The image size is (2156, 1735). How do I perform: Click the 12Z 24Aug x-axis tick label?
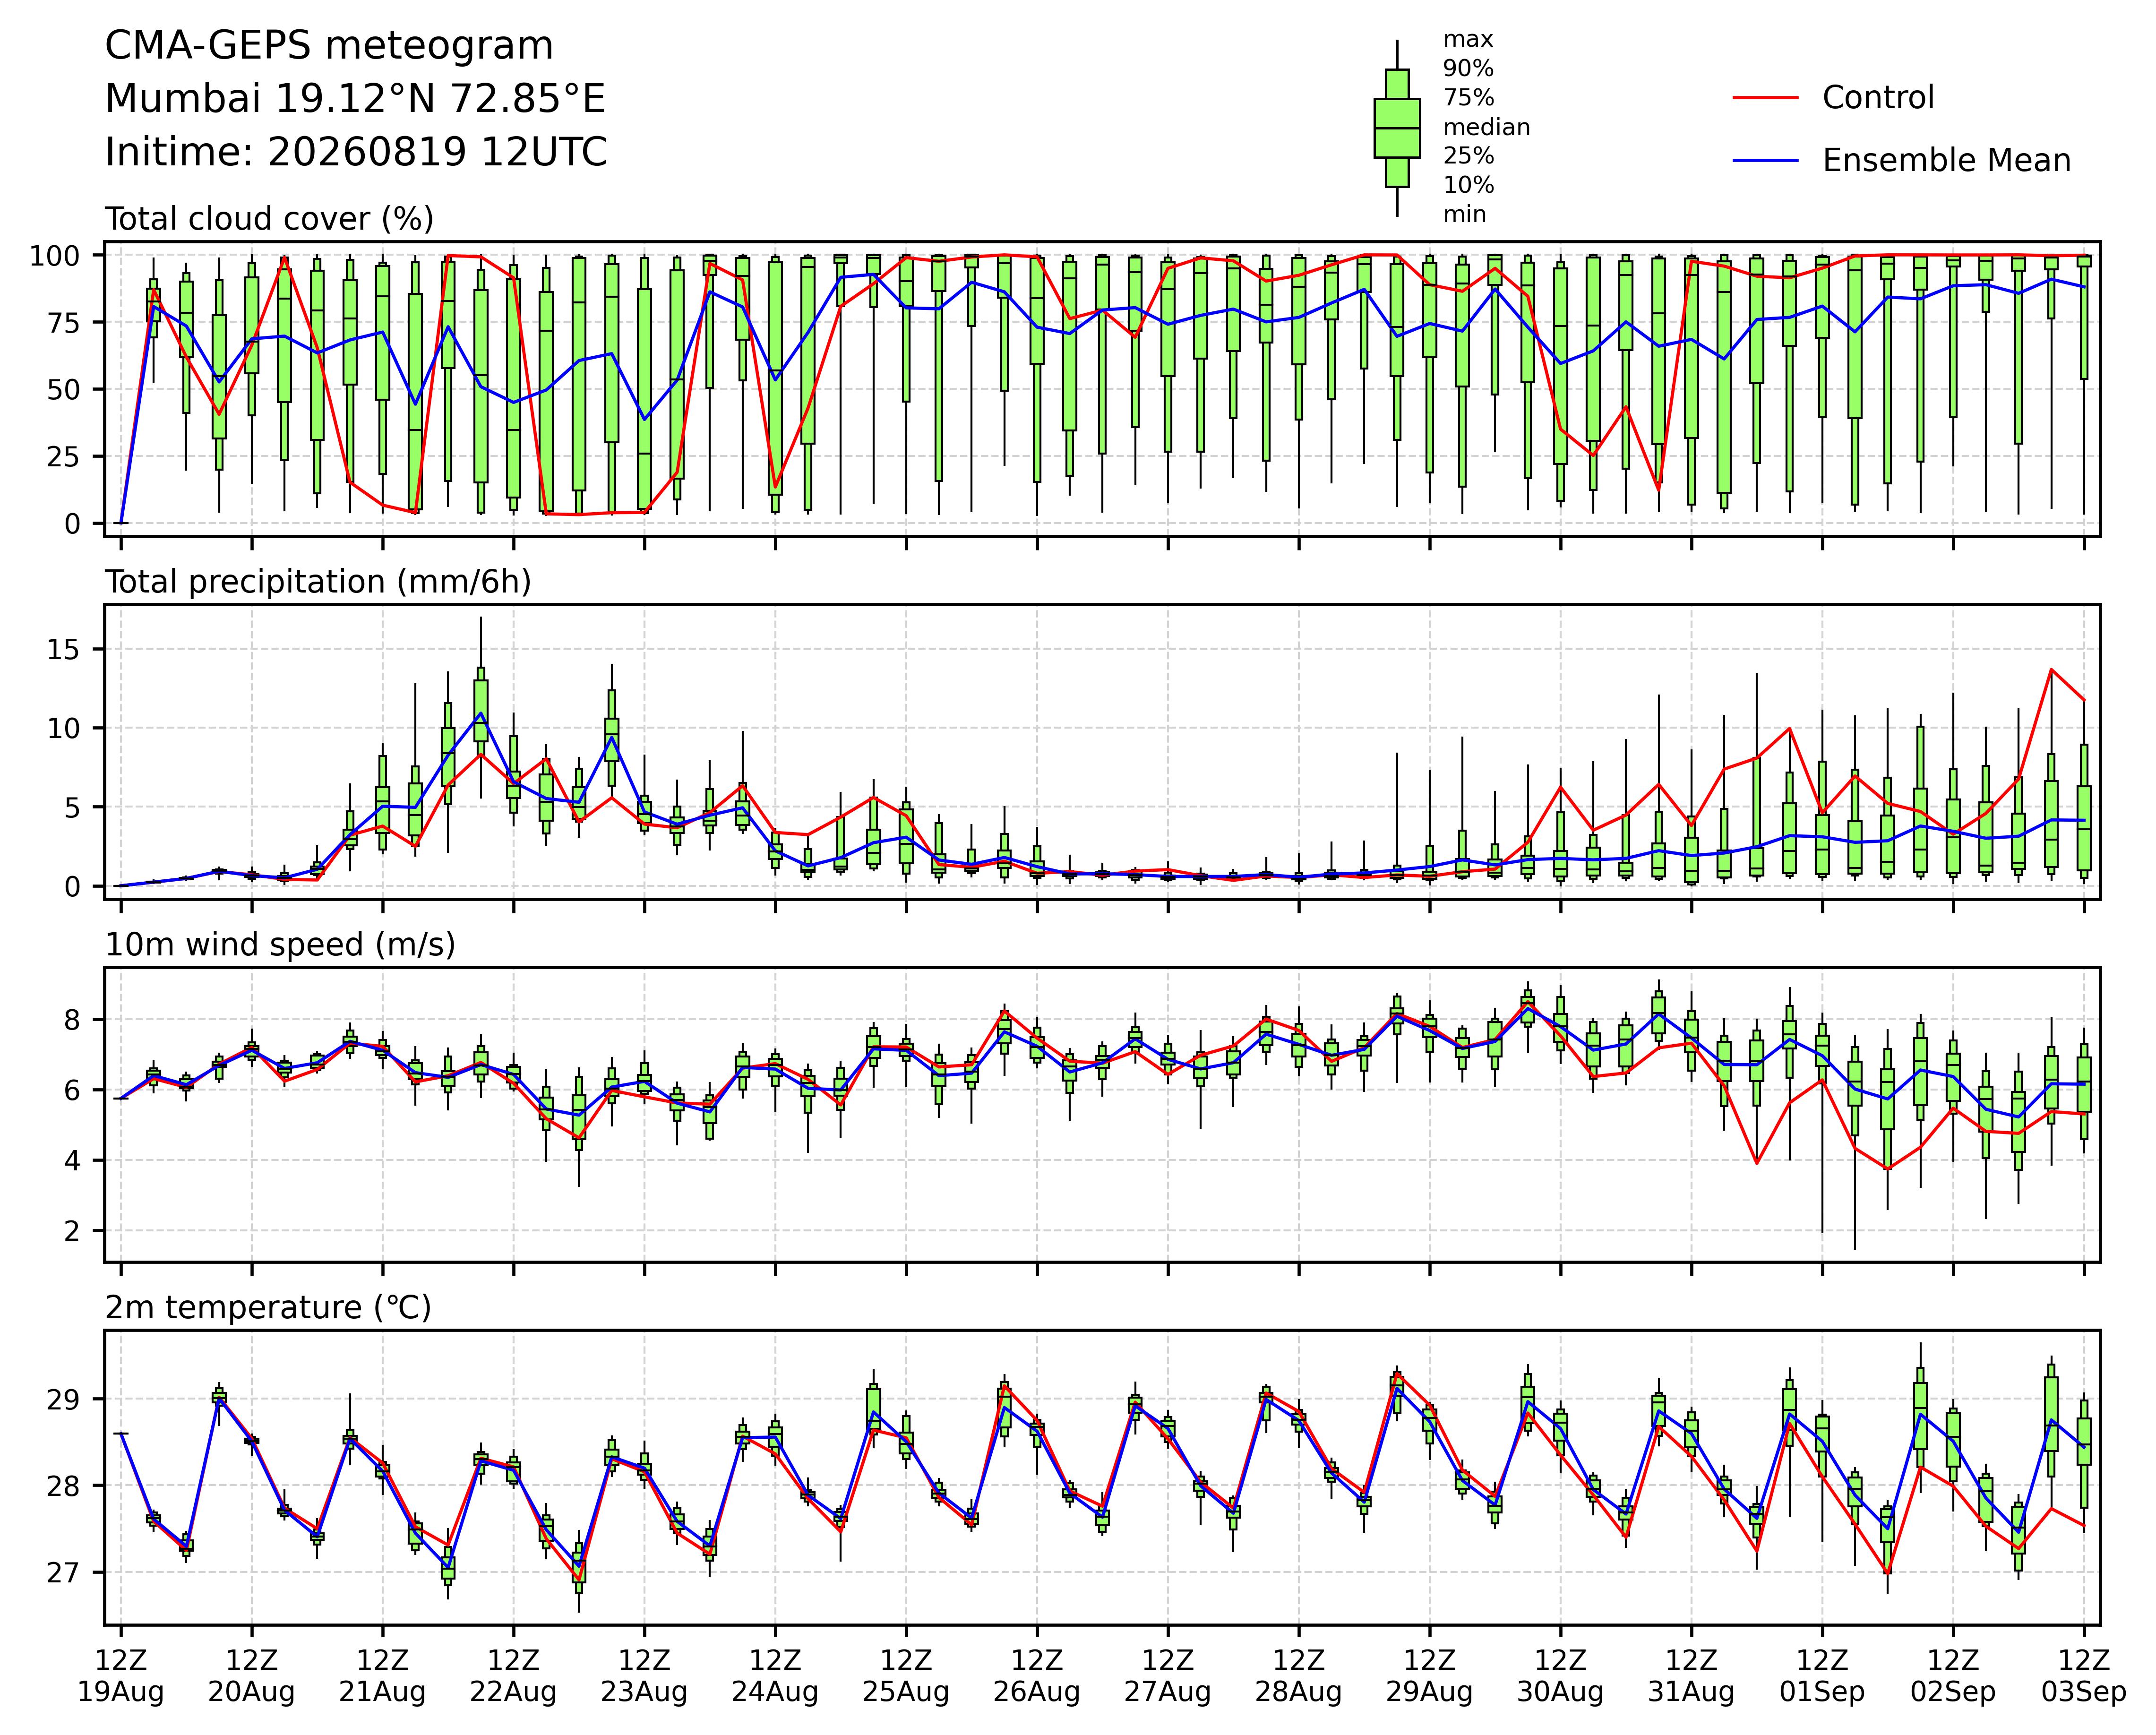[775, 1676]
